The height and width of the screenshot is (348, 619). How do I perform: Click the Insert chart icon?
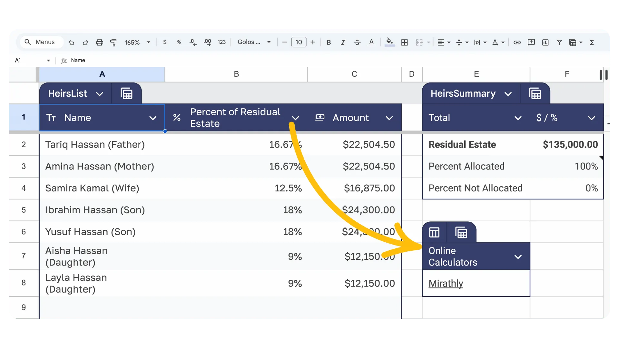545,42
